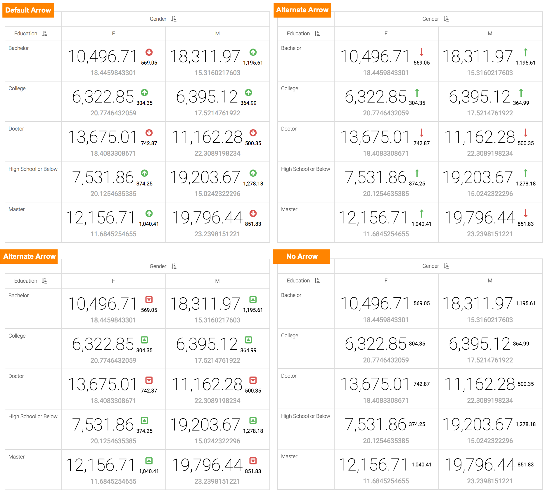Click the 569.05 value in No Arrow table
This screenshot has width=545, height=493.
(422, 303)
